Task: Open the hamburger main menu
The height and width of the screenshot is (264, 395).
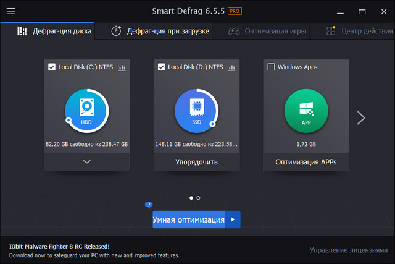Action: [10, 11]
